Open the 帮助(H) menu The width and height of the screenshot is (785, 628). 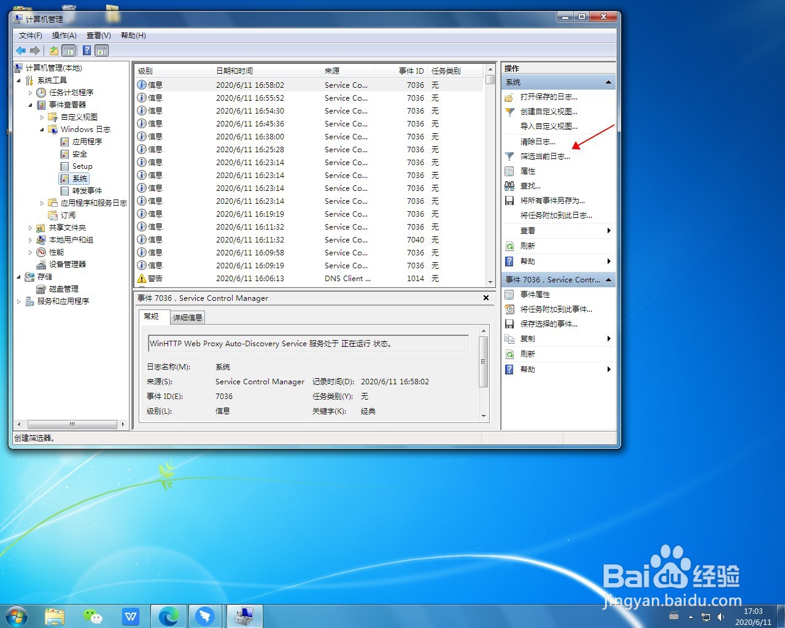click(x=133, y=36)
